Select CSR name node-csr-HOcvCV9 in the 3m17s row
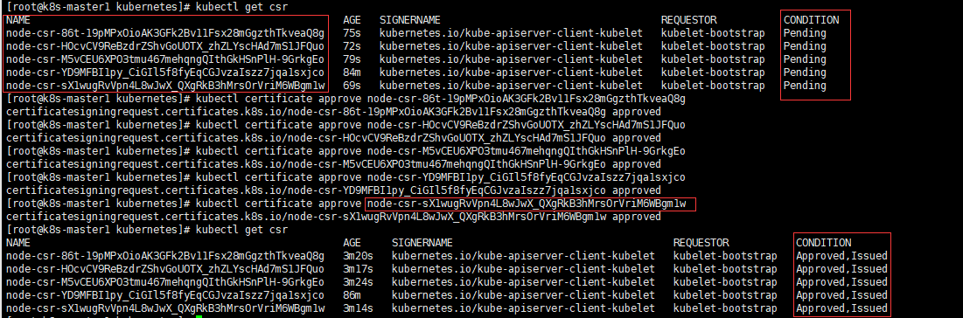 pyautogui.click(x=165, y=269)
